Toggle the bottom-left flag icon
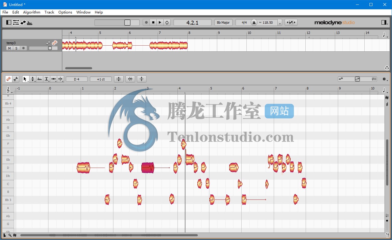This screenshot has width=392, height=240. pos(5,235)
